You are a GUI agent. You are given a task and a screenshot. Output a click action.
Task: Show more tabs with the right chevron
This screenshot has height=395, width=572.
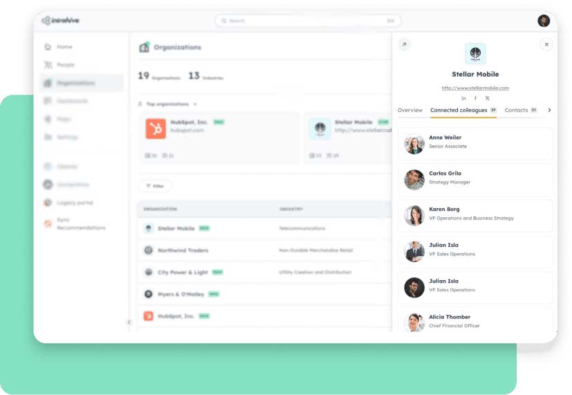(x=549, y=110)
